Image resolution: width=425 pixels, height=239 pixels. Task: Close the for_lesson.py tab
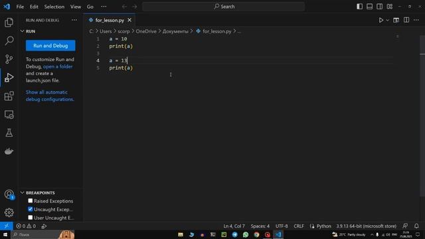tap(129, 20)
